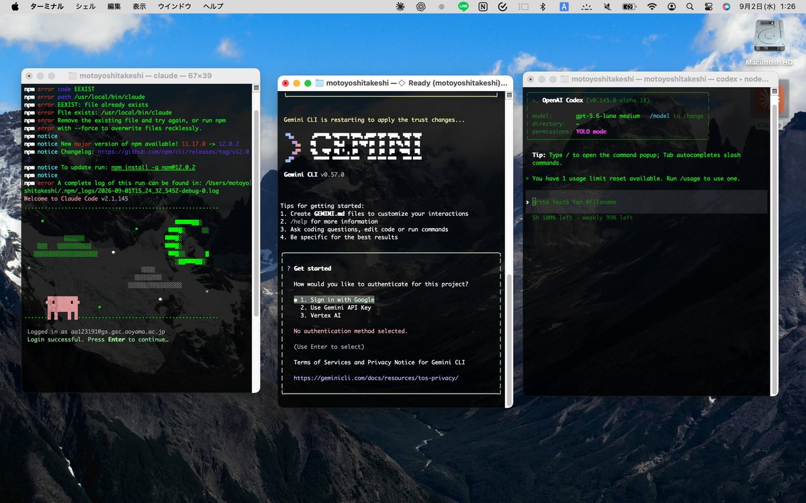Click the "YOLO mode" permissions text
The width and height of the screenshot is (806, 503).
(591, 131)
